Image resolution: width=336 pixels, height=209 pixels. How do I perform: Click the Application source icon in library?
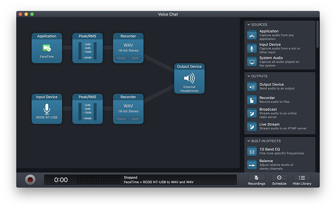[252, 35]
